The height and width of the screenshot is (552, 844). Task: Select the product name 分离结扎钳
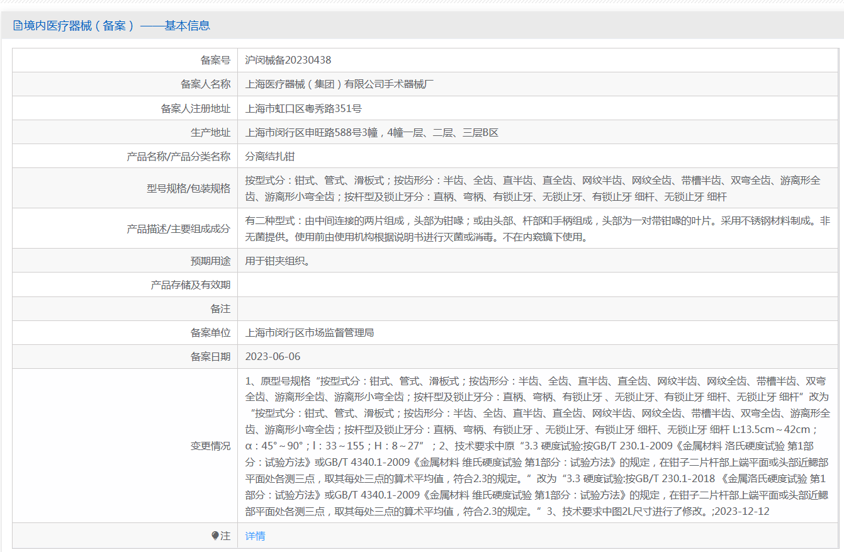tap(269, 156)
